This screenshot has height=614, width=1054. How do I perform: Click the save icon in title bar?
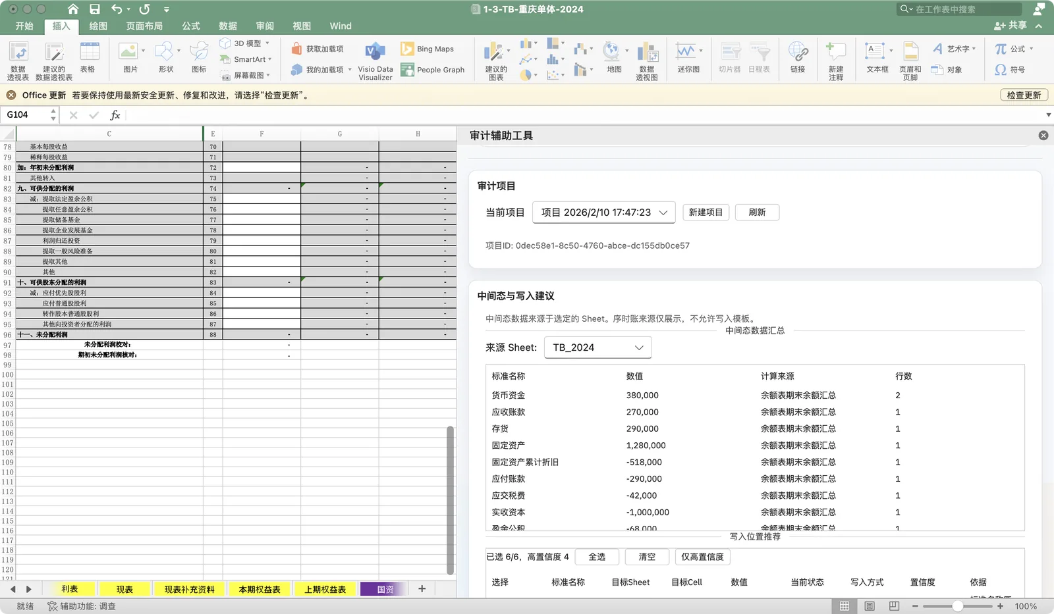pos(95,9)
